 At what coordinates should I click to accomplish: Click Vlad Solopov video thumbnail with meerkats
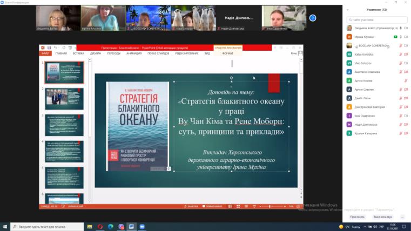tap(193, 18)
